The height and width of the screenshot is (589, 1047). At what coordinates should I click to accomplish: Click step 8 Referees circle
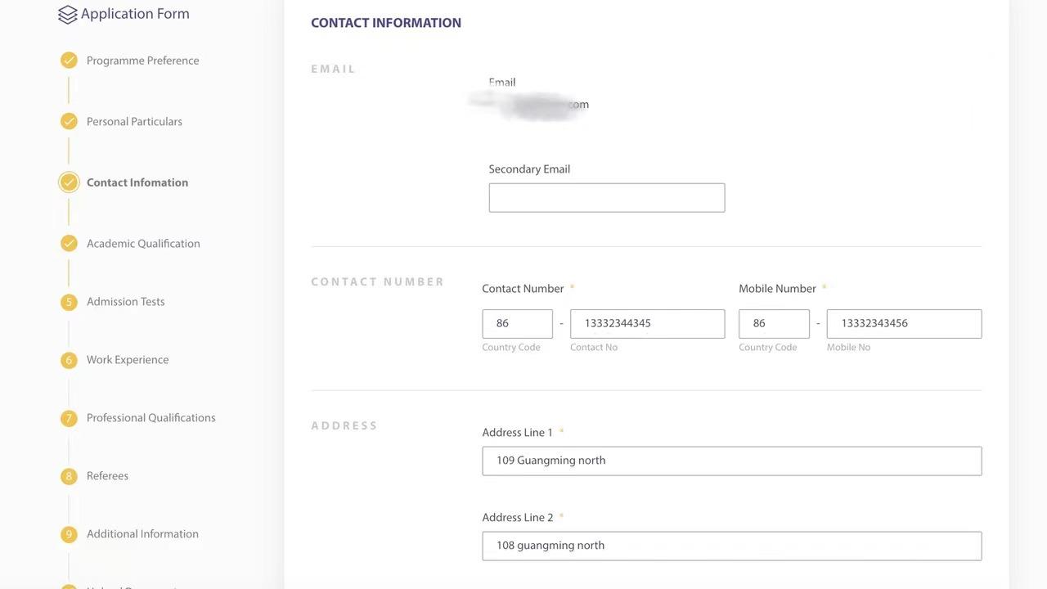[69, 476]
